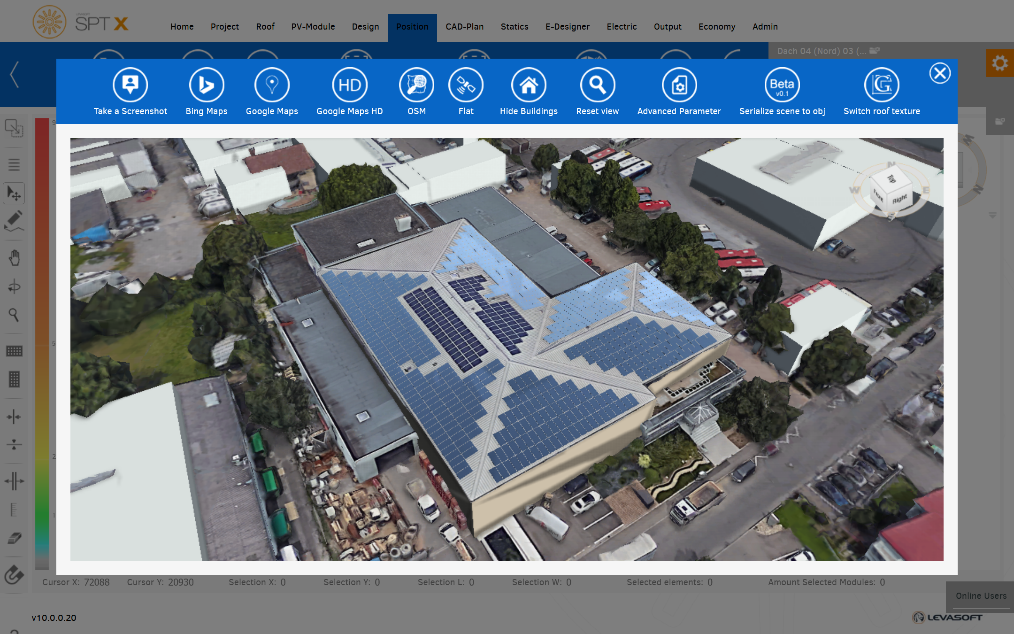Click the Reset view magnifier icon
The width and height of the screenshot is (1014, 634).
pos(597,85)
